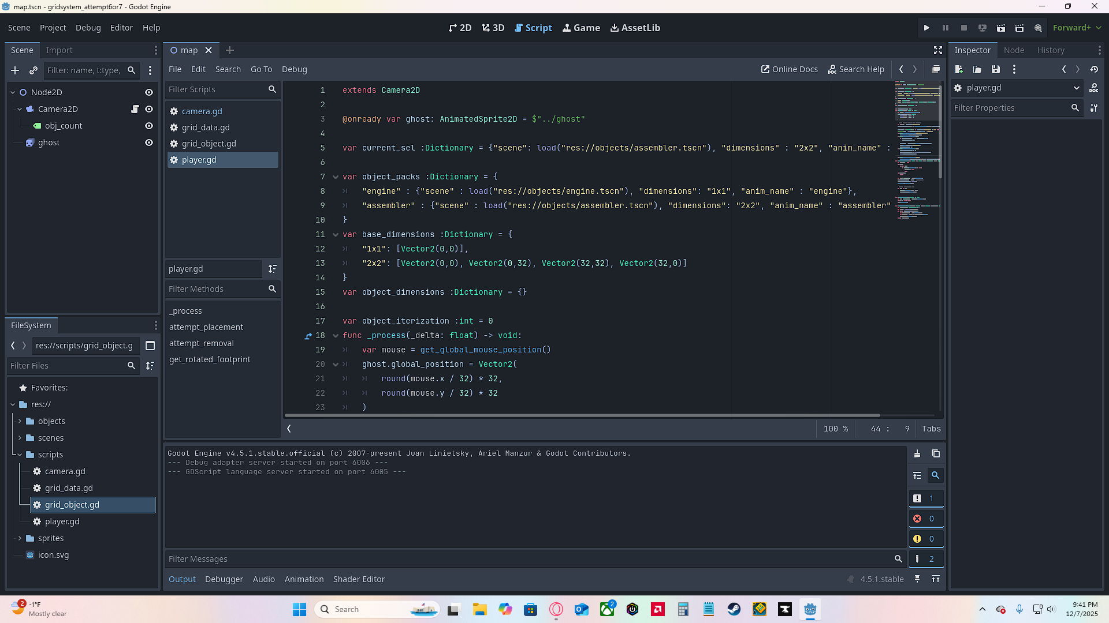Clear the output log

(917, 454)
